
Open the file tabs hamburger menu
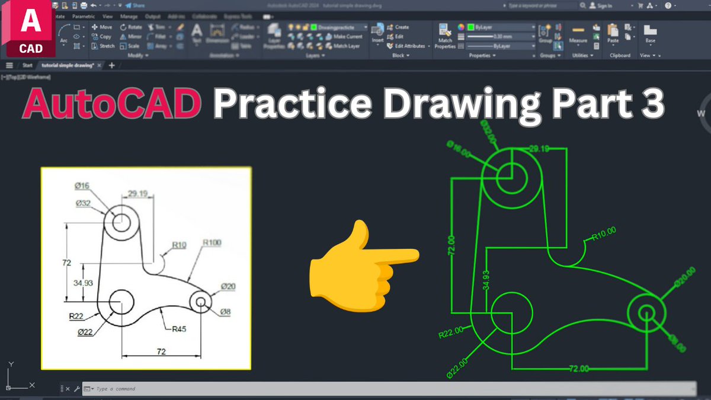9,65
